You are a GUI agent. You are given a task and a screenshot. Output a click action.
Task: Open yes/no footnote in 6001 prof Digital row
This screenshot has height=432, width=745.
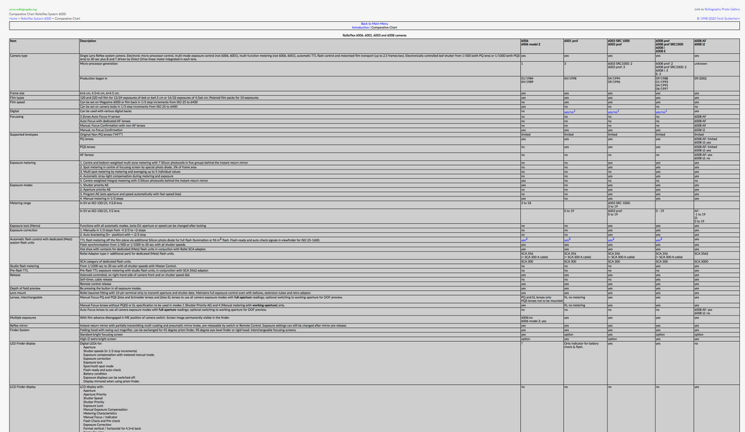(569, 112)
